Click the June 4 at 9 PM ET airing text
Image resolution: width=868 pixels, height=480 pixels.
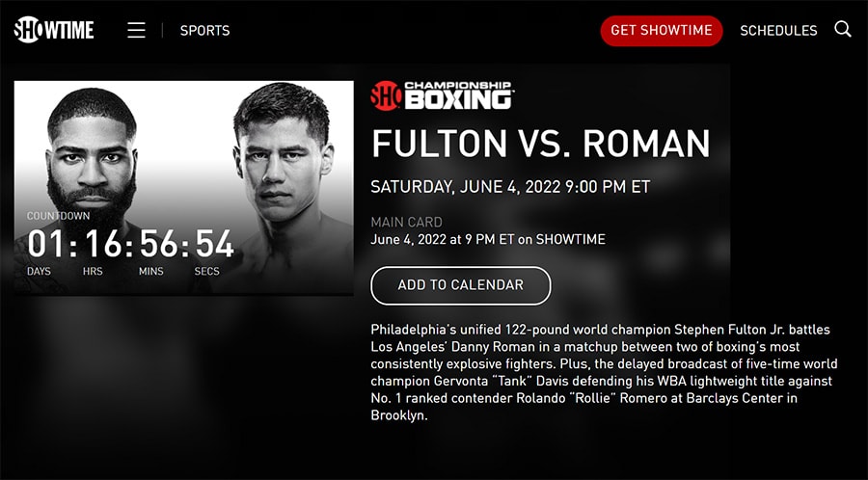(x=488, y=239)
